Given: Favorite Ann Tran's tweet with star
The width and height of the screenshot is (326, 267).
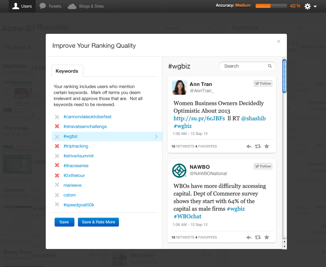Looking at the screenshot, I should 267,146.
